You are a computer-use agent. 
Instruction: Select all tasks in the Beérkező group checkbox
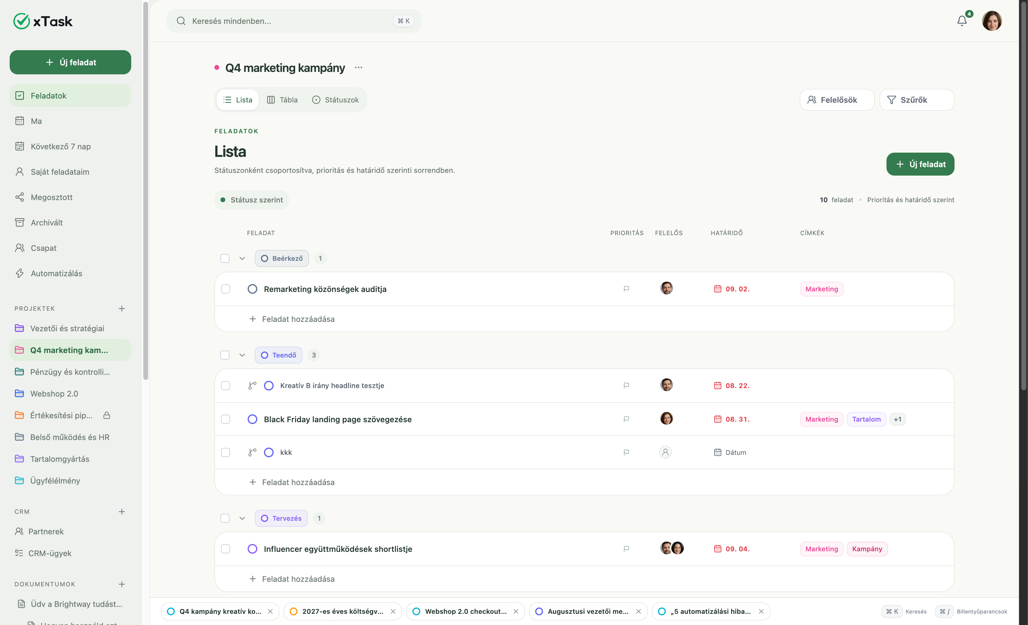pyautogui.click(x=225, y=258)
